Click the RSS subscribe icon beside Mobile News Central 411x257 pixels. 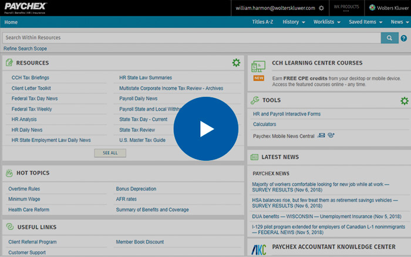click(x=331, y=135)
